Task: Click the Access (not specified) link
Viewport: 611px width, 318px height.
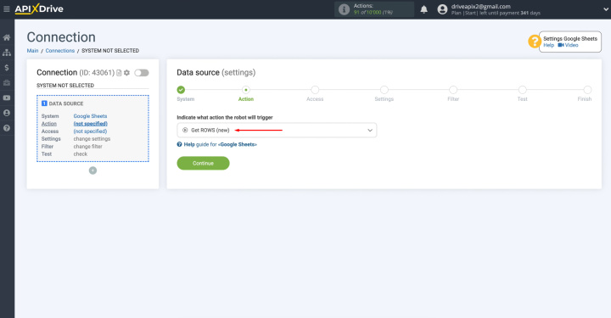Action: click(x=90, y=131)
